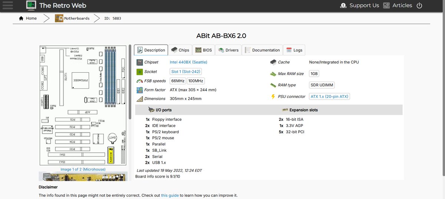Click the Dimensions ruler icon
The image size is (445, 199).
(x=139, y=99)
